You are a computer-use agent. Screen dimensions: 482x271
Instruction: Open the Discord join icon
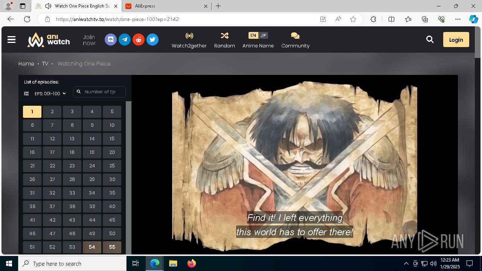coord(111,40)
